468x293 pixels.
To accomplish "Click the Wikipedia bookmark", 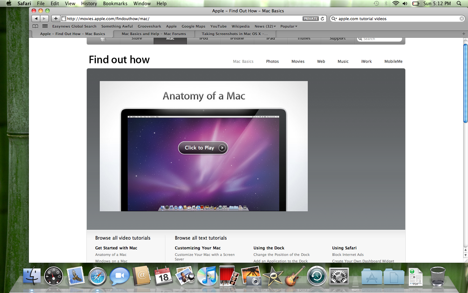I will coord(240,26).
